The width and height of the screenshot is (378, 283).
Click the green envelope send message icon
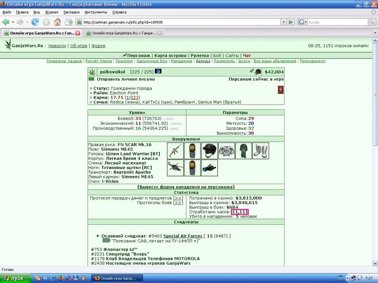[x=91, y=79]
